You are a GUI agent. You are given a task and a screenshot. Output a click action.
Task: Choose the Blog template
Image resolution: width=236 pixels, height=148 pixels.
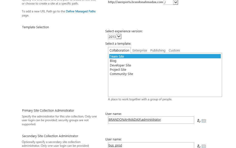pyautogui.click(x=113, y=61)
